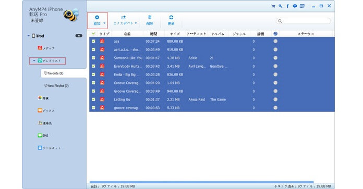Click the key register icon
The height and width of the screenshot is (189, 363).
click(281, 6)
